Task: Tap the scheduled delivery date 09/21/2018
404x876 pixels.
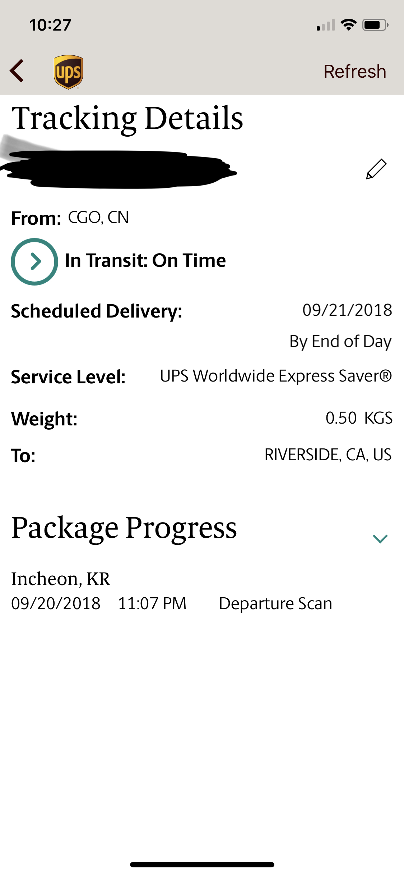Action: pyautogui.click(x=347, y=310)
